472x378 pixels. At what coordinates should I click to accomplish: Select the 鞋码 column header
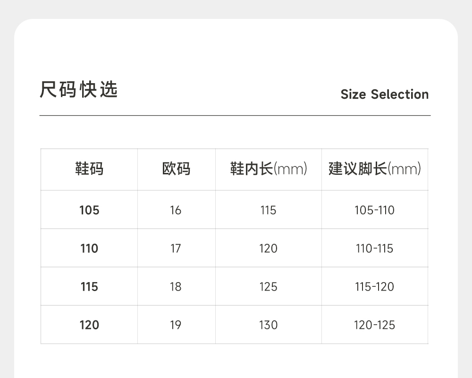point(89,169)
